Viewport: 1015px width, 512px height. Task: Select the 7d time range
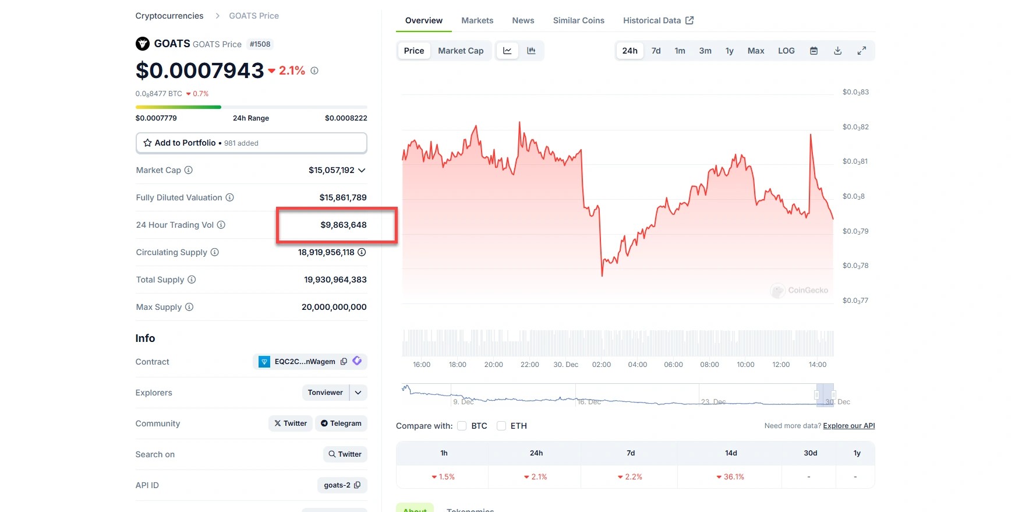pyautogui.click(x=656, y=51)
